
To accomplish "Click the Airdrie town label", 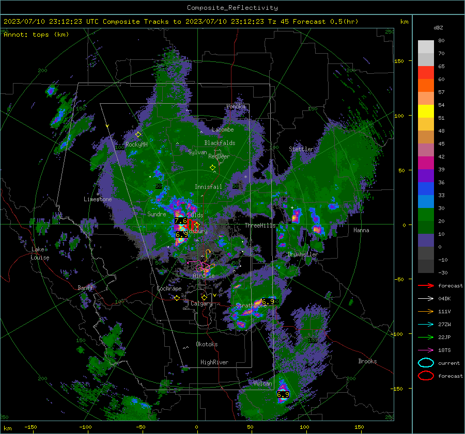I will [x=204, y=276].
